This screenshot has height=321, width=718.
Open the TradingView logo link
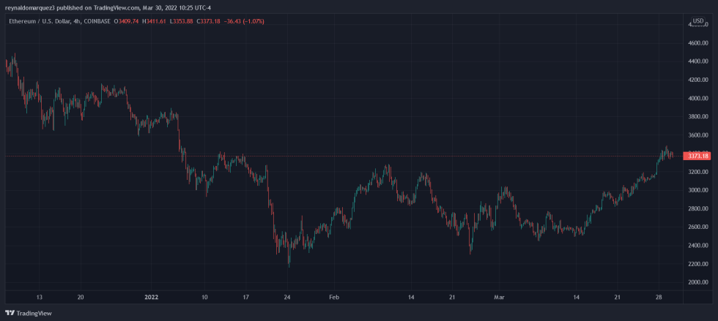[29, 313]
